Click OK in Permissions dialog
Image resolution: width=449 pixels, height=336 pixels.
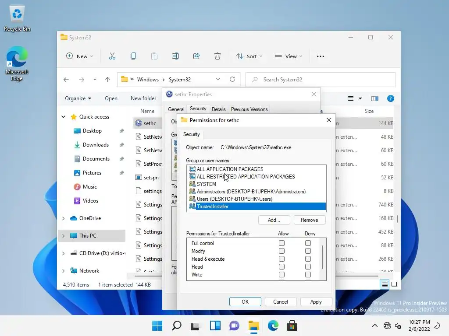245,302
